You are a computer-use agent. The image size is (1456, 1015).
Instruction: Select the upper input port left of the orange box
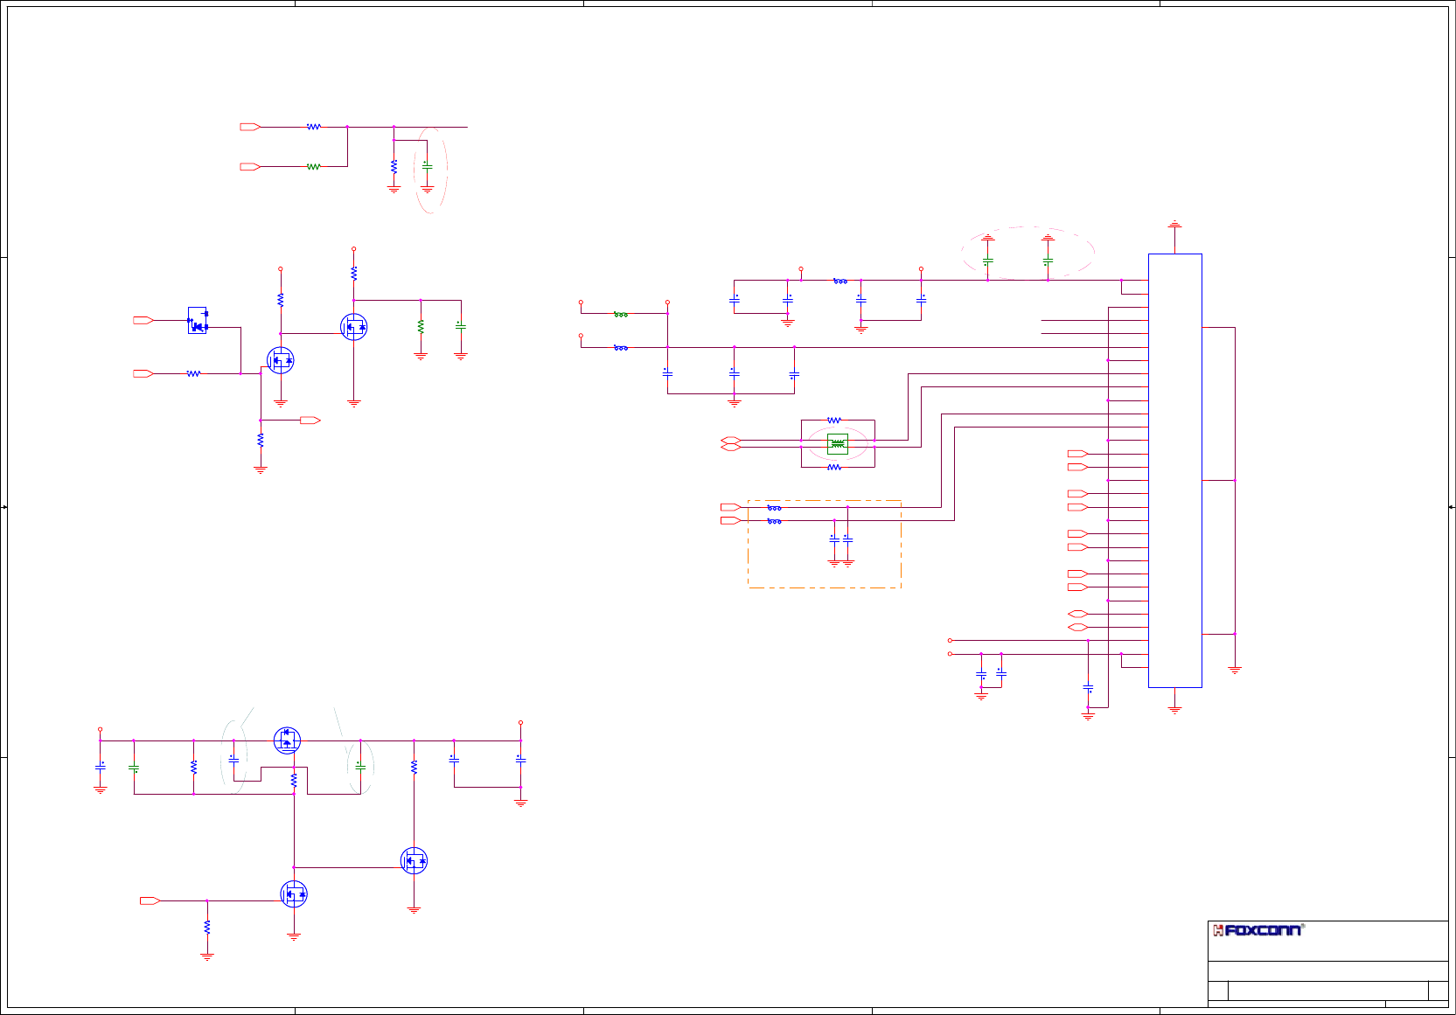(731, 507)
